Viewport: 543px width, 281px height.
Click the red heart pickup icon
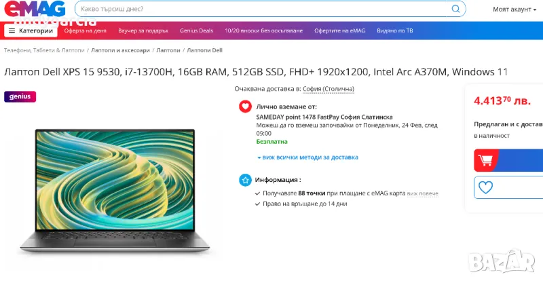245,107
